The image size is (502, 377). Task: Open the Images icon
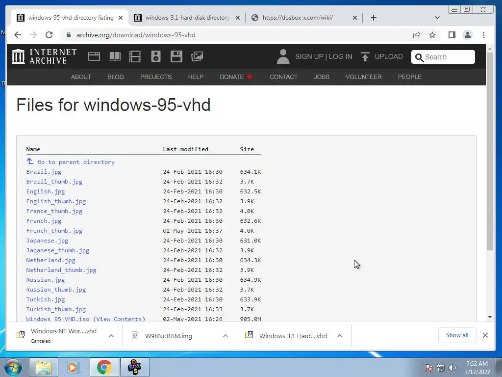click(x=197, y=57)
